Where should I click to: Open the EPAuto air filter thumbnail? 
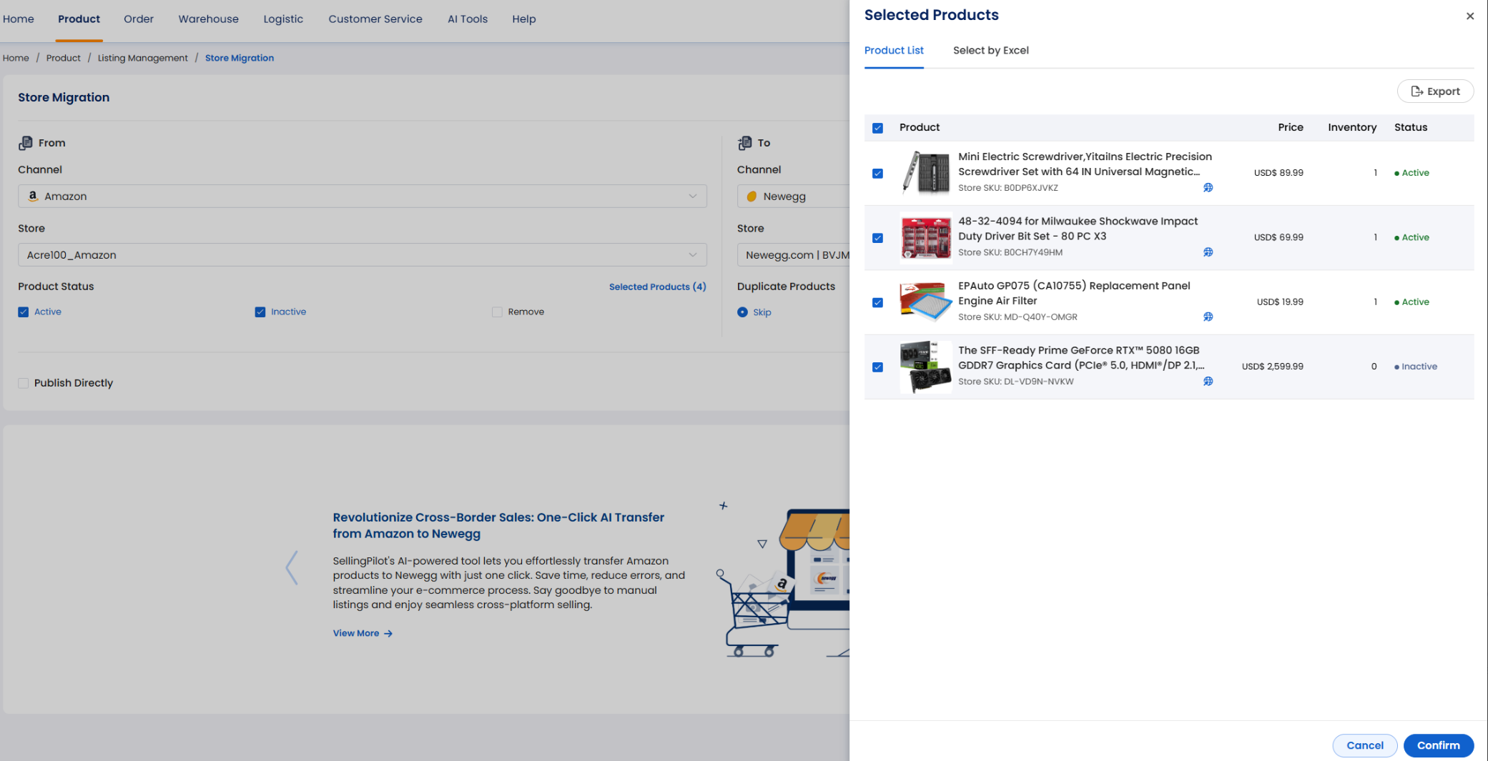point(925,302)
